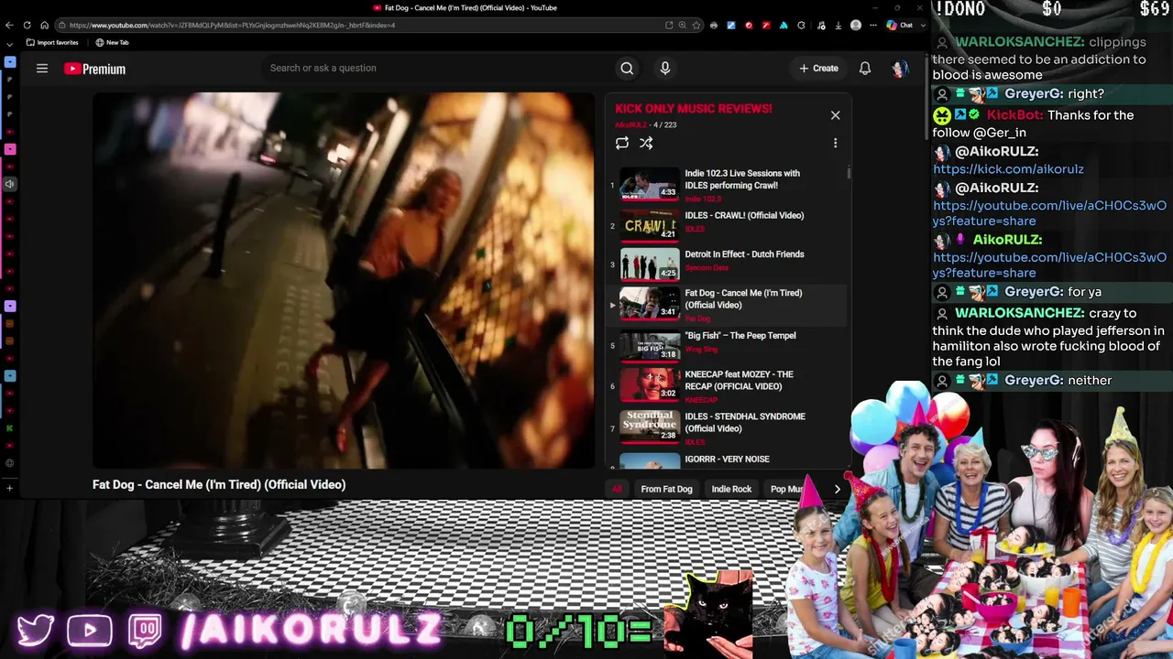Select the All filter chip
This screenshot has height=659, width=1173.
[x=617, y=489]
